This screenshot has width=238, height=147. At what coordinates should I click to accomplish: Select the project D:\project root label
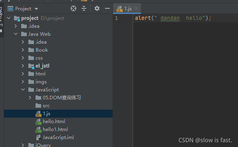pos(43,18)
